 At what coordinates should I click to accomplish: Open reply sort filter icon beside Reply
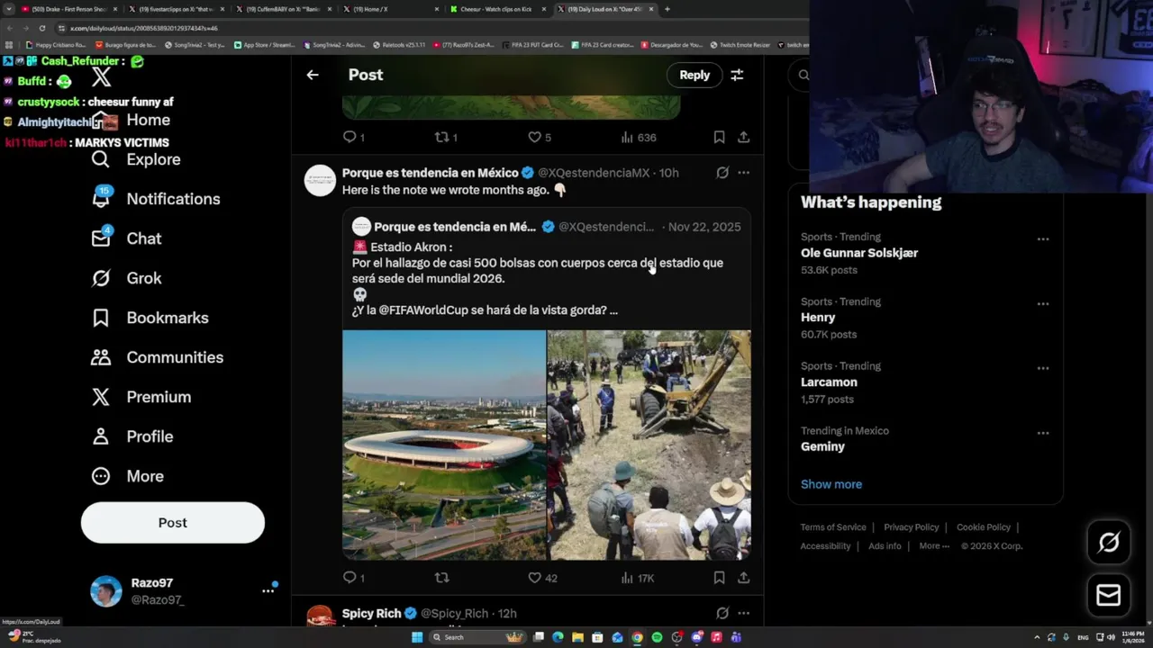tap(737, 75)
